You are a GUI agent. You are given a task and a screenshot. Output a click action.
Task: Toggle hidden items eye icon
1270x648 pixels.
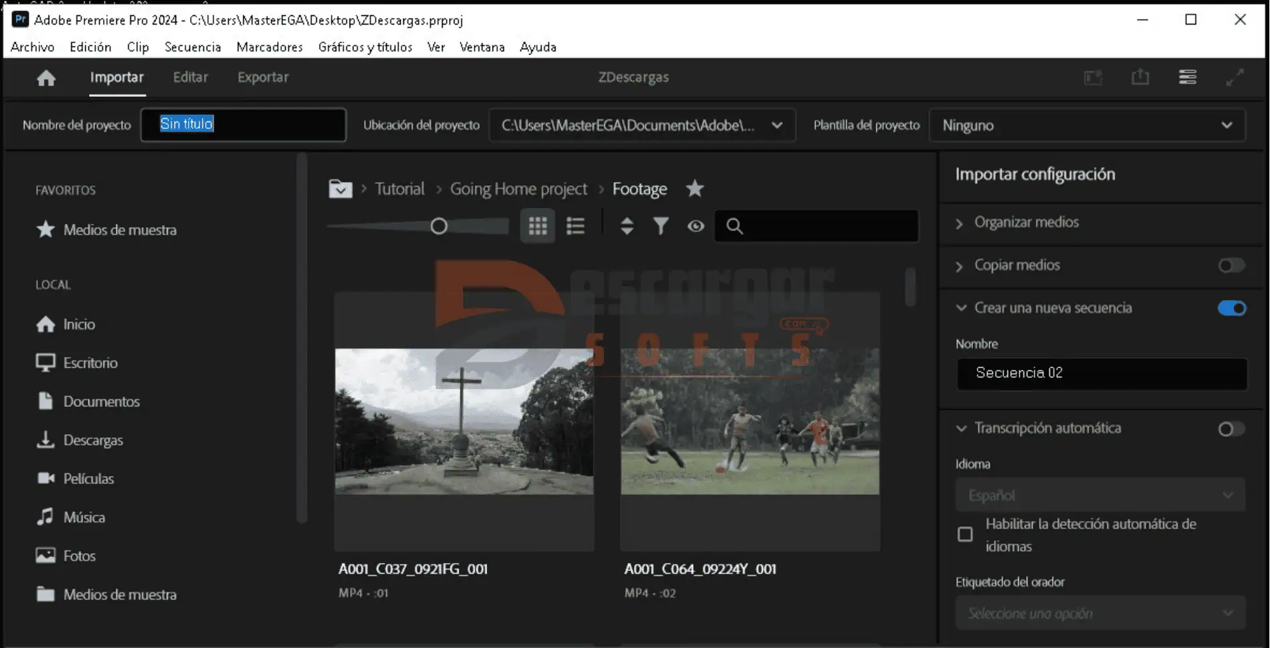pyautogui.click(x=696, y=226)
